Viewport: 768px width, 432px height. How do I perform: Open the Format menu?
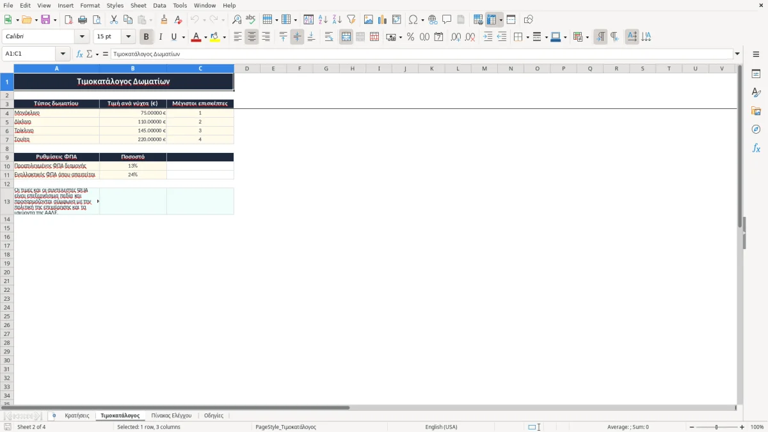click(x=90, y=5)
